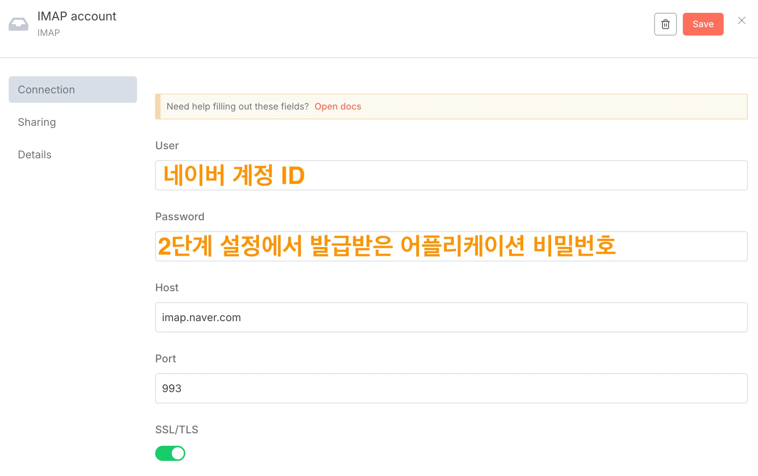Image resolution: width=758 pixels, height=476 pixels.
Task: Toggle the SSL/TLS switch off
Action: point(170,453)
